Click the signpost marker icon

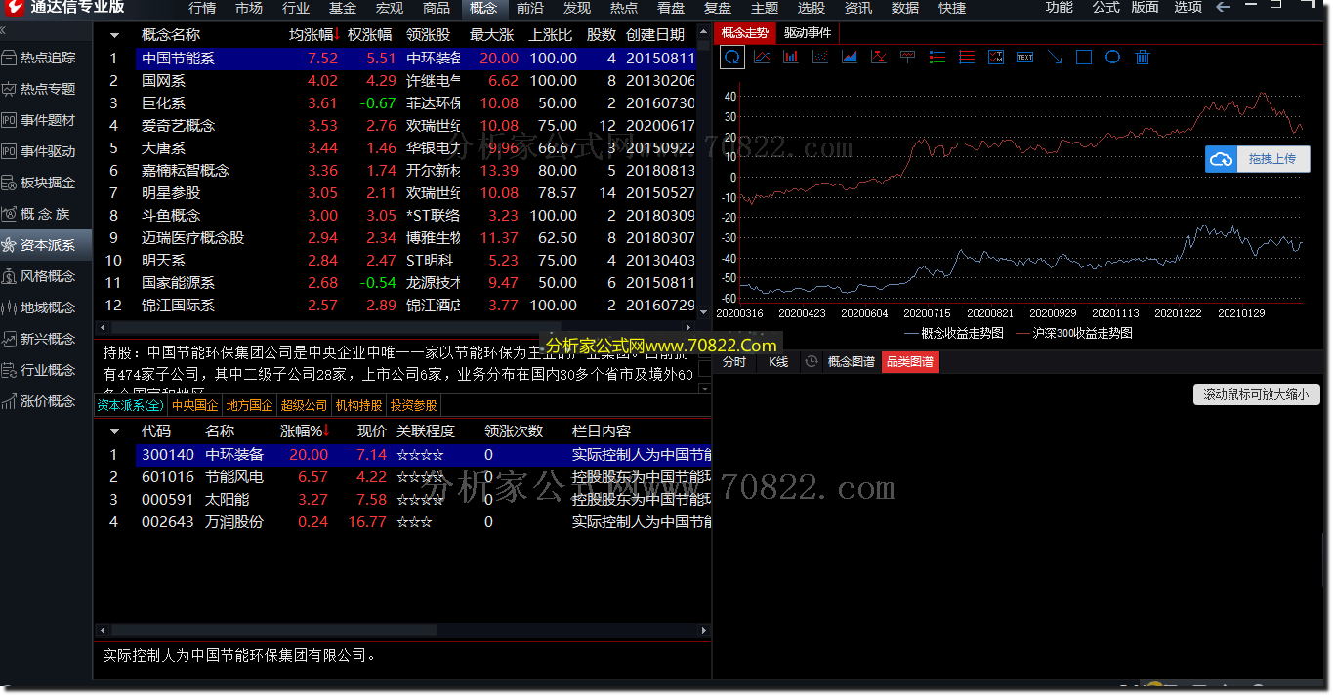point(908,58)
